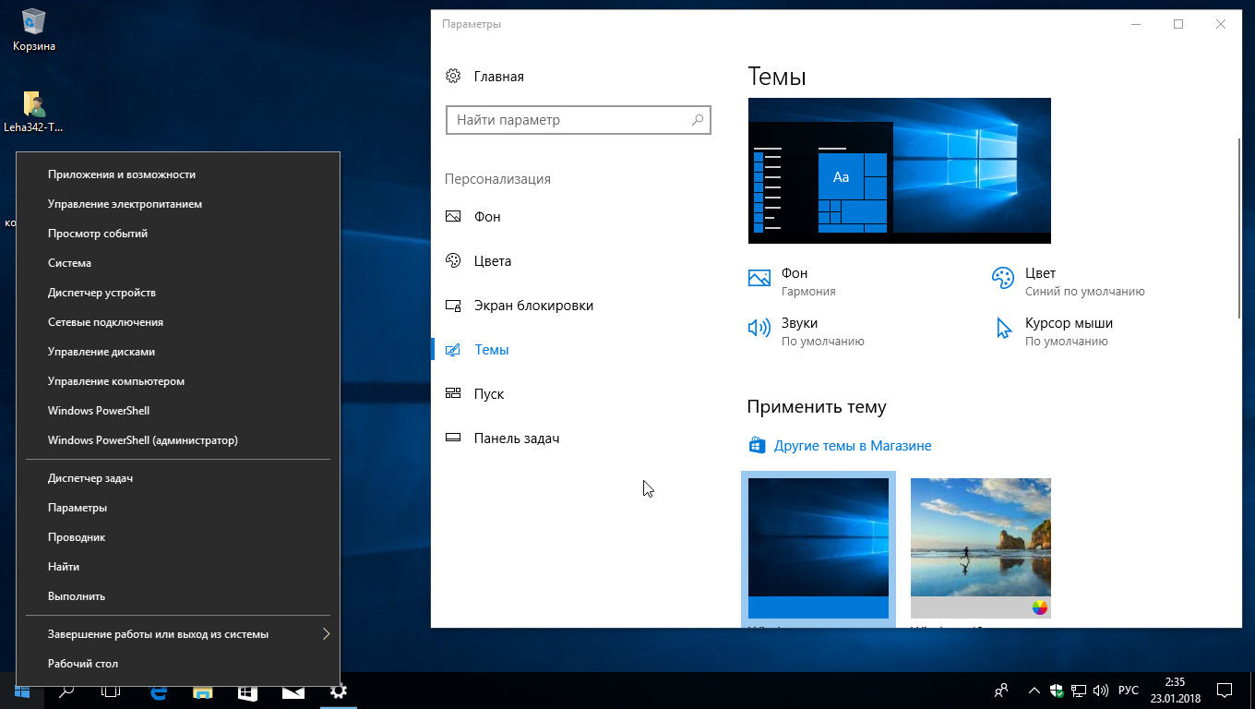Open the Action Center notification icon

(x=1225, y=691)
